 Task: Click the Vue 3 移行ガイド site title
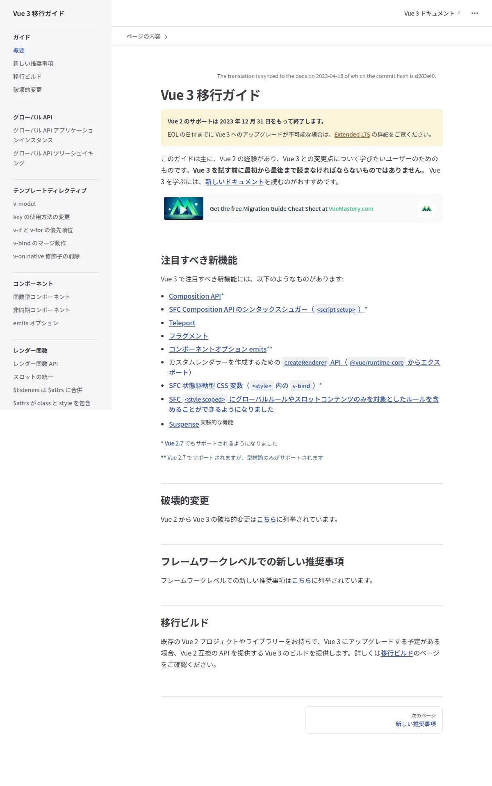[39, 13]
